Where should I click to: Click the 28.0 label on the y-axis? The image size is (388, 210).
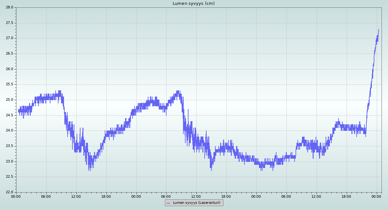tap(9, 7)
